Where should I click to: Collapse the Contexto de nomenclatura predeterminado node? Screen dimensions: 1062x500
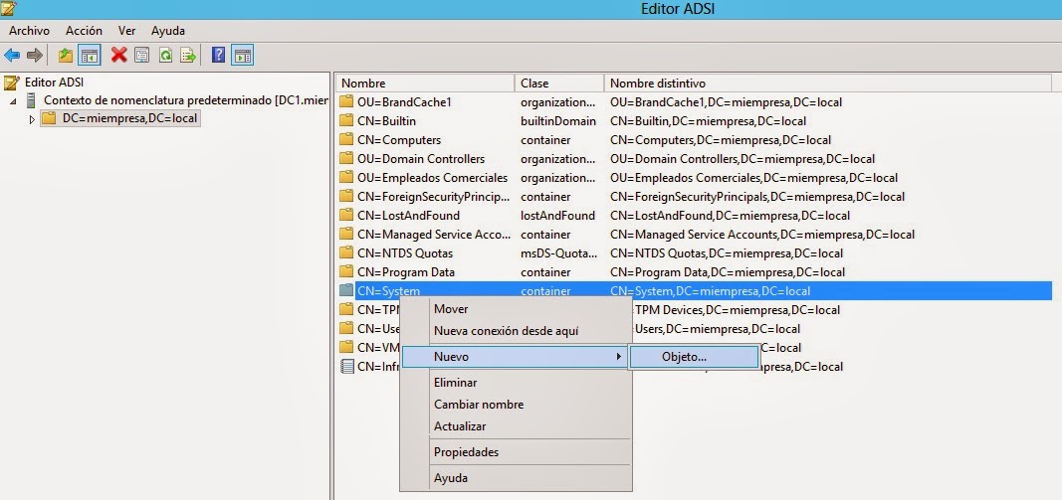coord(14,101)
